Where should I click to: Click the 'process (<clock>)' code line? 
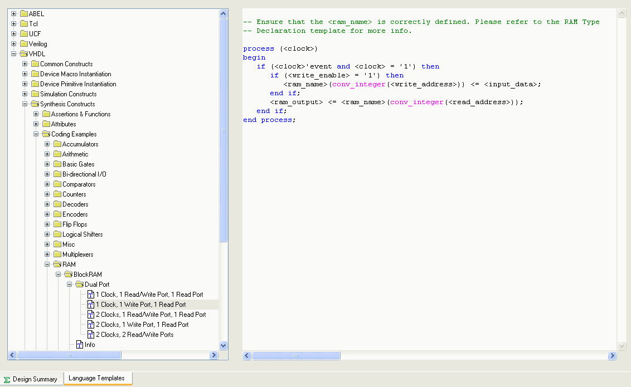click(x=280, y=48)
